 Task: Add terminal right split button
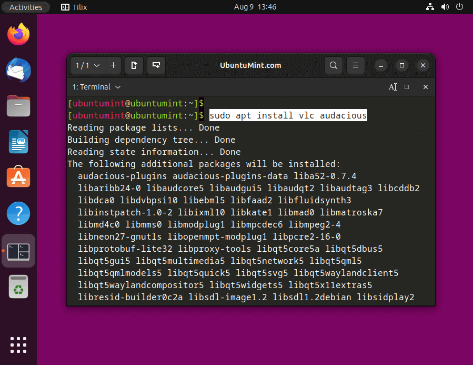pyautogui.click(x=134, y=65)
